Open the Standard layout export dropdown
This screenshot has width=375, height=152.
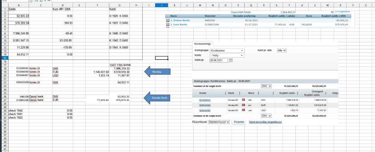pos(219,122)
